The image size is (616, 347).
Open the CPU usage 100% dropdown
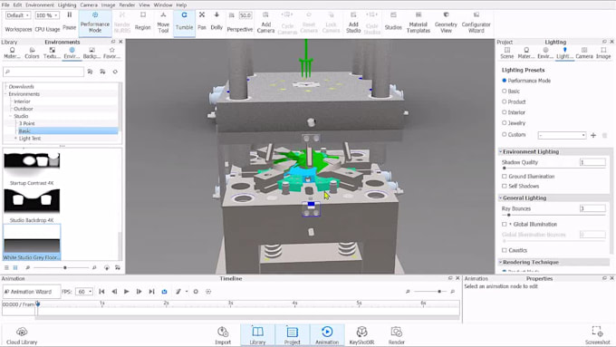[47, 15]
